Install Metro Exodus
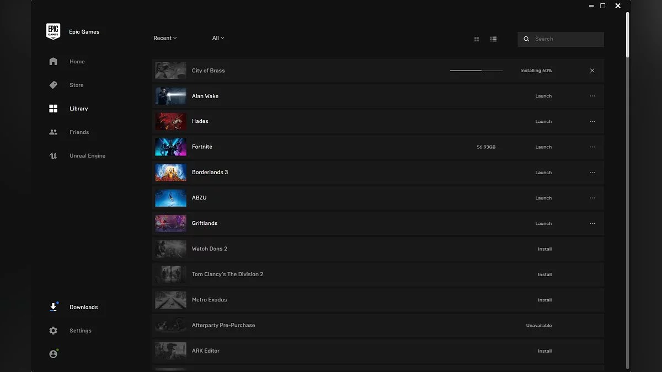The width and height of the screenshot is (662, 372). tap(544, 300)
